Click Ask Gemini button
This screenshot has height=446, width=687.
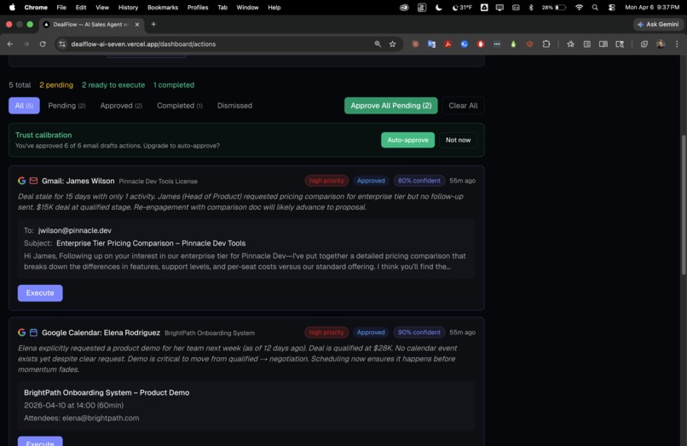658,25
